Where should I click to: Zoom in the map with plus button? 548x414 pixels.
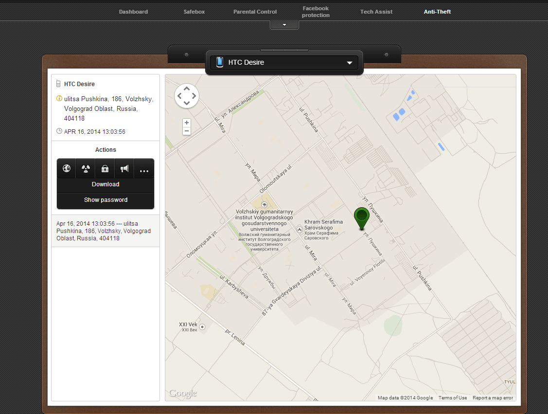pyautogui.click(x=187, y=123)
